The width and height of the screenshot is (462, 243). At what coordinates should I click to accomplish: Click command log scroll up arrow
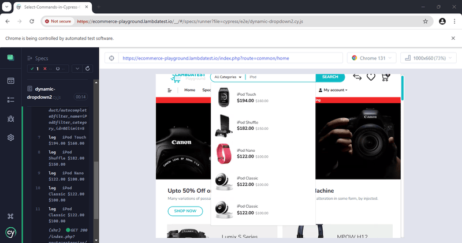[96, 83]
